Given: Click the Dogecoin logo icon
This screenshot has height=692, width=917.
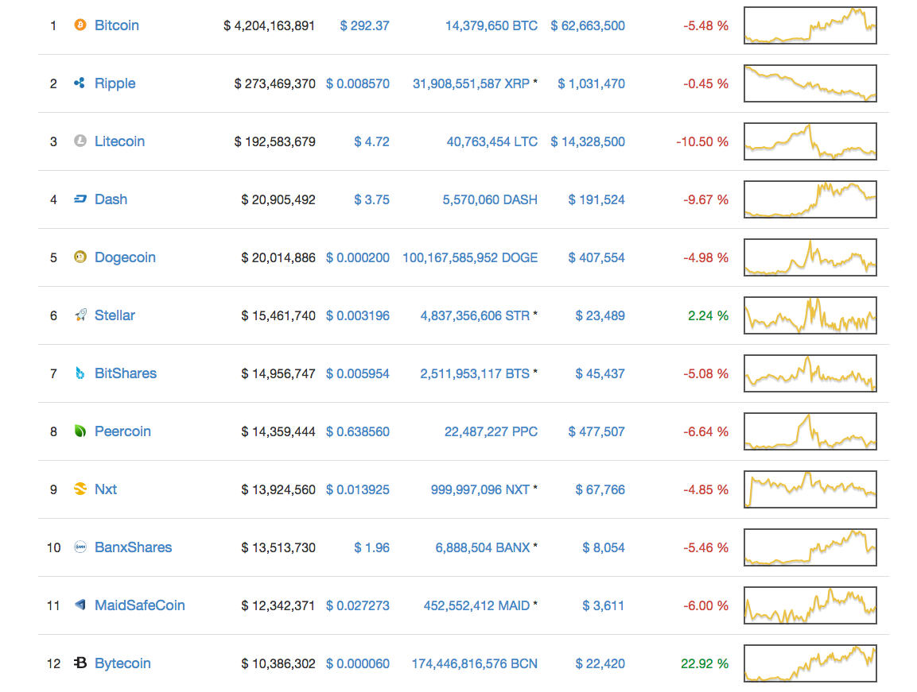Looking at the screenshot, I should 80,257.
